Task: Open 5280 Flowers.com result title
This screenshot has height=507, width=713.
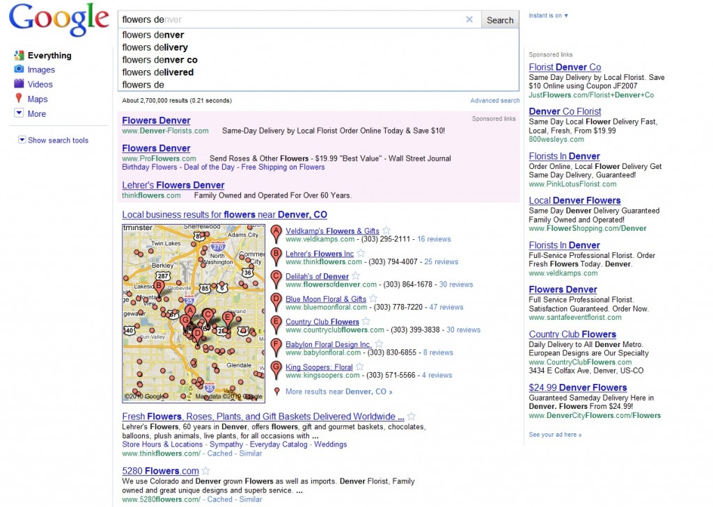Action: [x=161, y=471]
